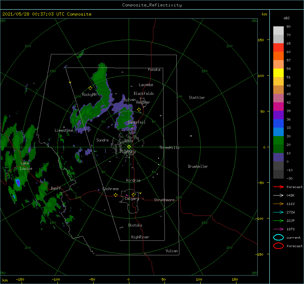Click the red 'forecast' ellipse legend symbol
Viewport: 304px width, 284px height.
click(x=278, y=246)
